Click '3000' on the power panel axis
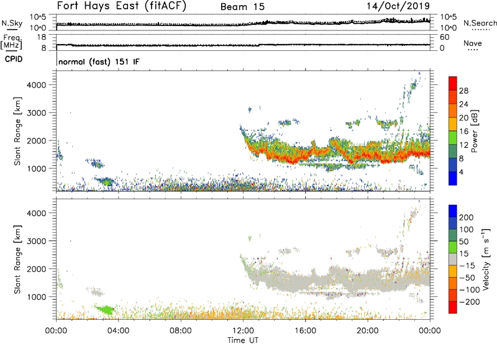 click(x=36, y=113)
